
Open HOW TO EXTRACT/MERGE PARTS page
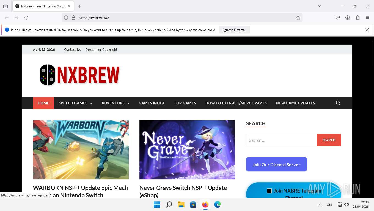[236, 103]
